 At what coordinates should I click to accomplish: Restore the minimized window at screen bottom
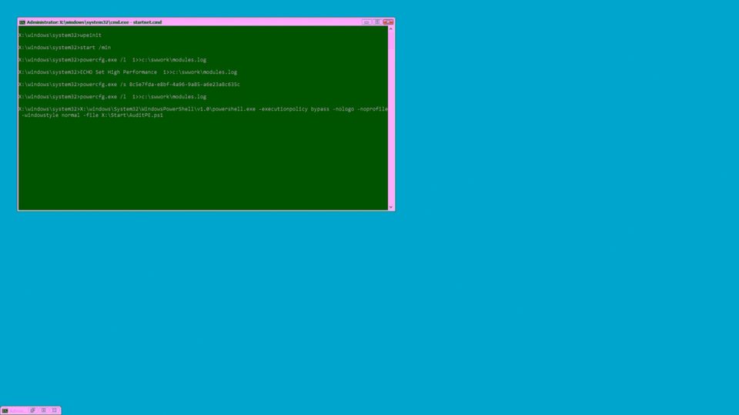32,410
